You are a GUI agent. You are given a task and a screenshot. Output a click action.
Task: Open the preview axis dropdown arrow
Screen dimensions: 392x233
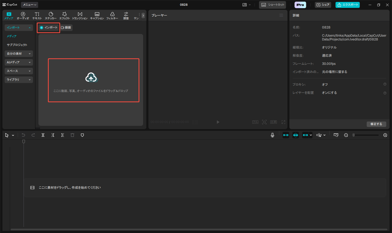pyautogui.click(x=324, y=135)
